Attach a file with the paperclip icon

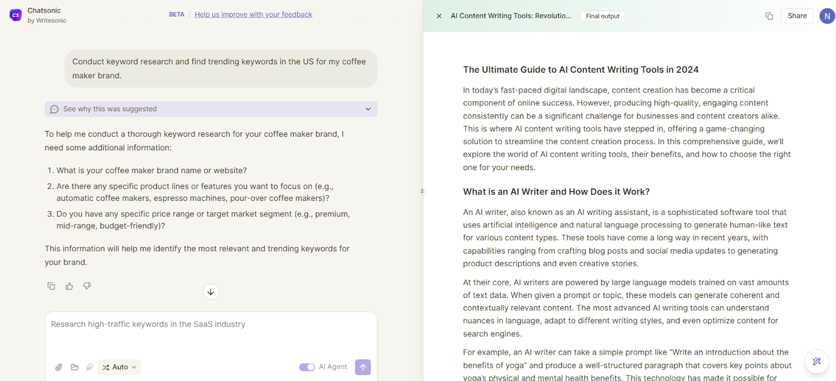tap(59, 367)
